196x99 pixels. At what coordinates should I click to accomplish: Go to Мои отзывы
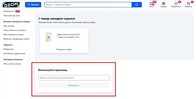[9, 26]
